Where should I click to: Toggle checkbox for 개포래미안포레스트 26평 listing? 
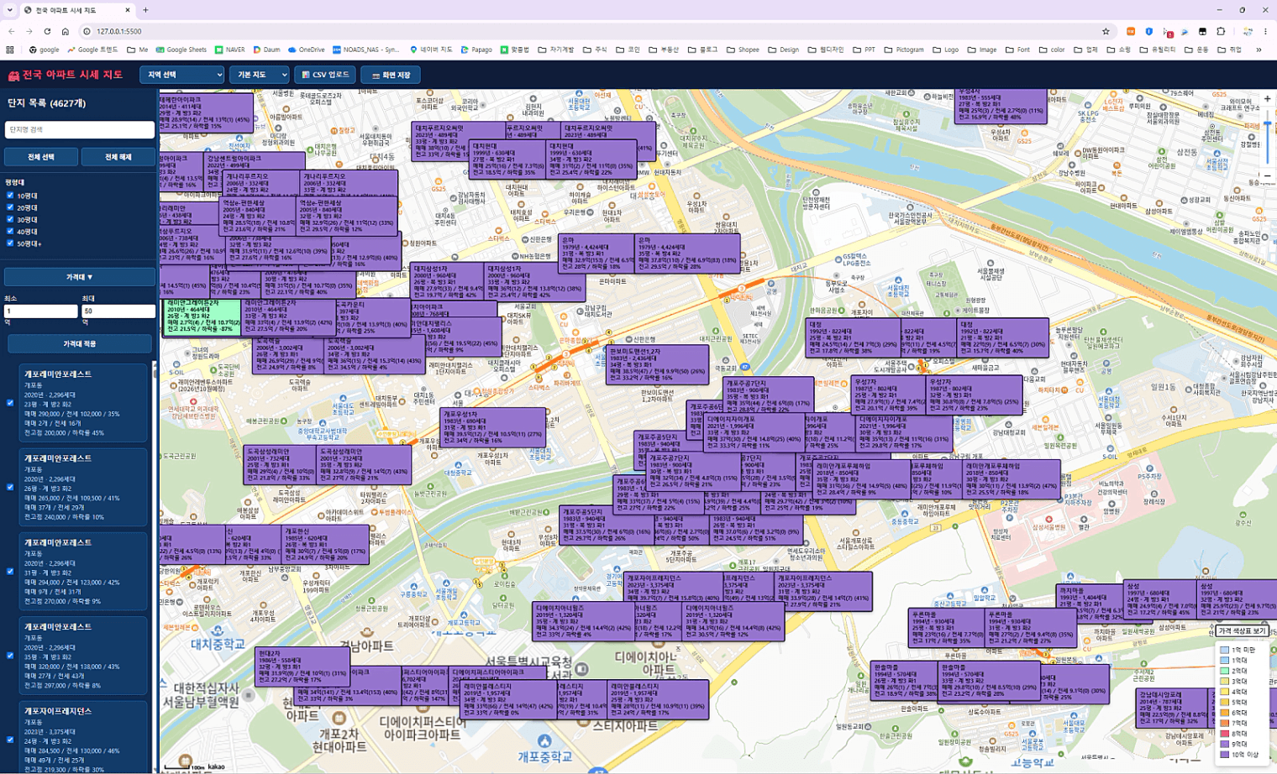click(x=10, y=487)
